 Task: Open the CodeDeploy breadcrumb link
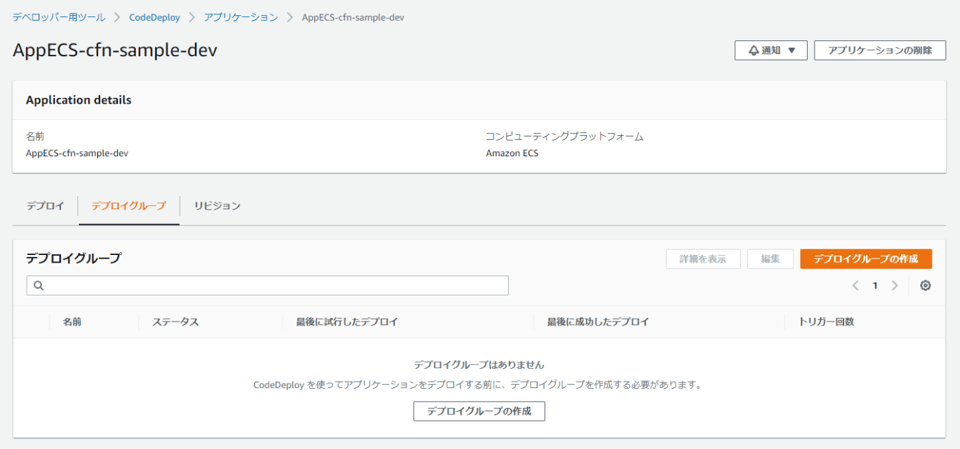pos(154,17)
